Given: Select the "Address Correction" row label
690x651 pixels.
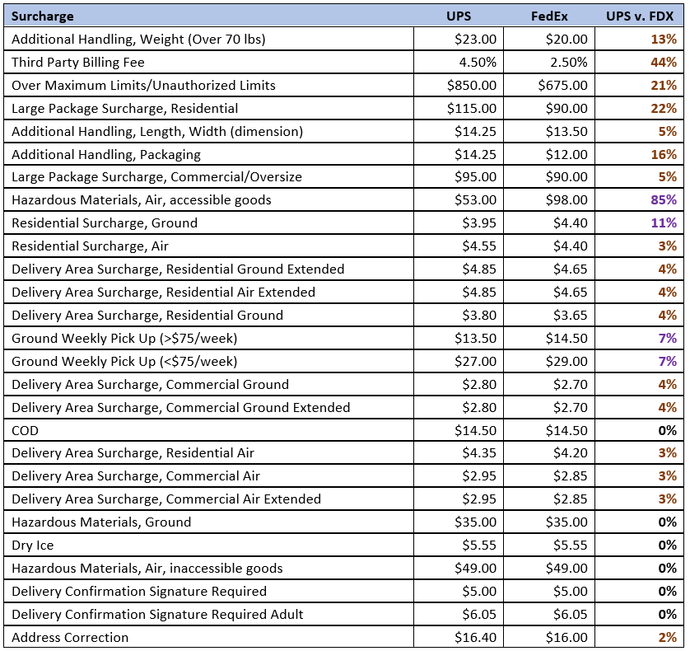Looking at the screenshot, I should coord(70,637).
